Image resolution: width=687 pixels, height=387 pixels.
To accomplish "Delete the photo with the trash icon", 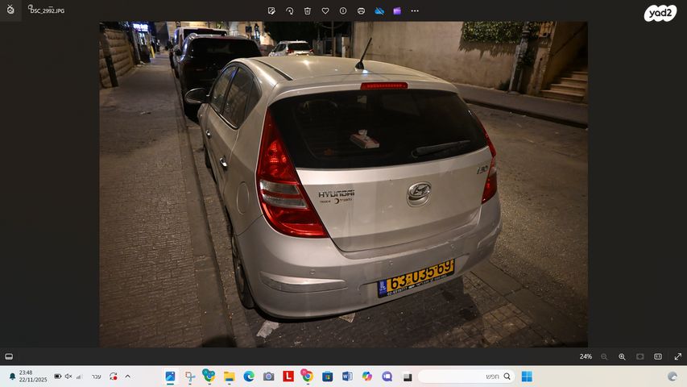I will [308, 11].
